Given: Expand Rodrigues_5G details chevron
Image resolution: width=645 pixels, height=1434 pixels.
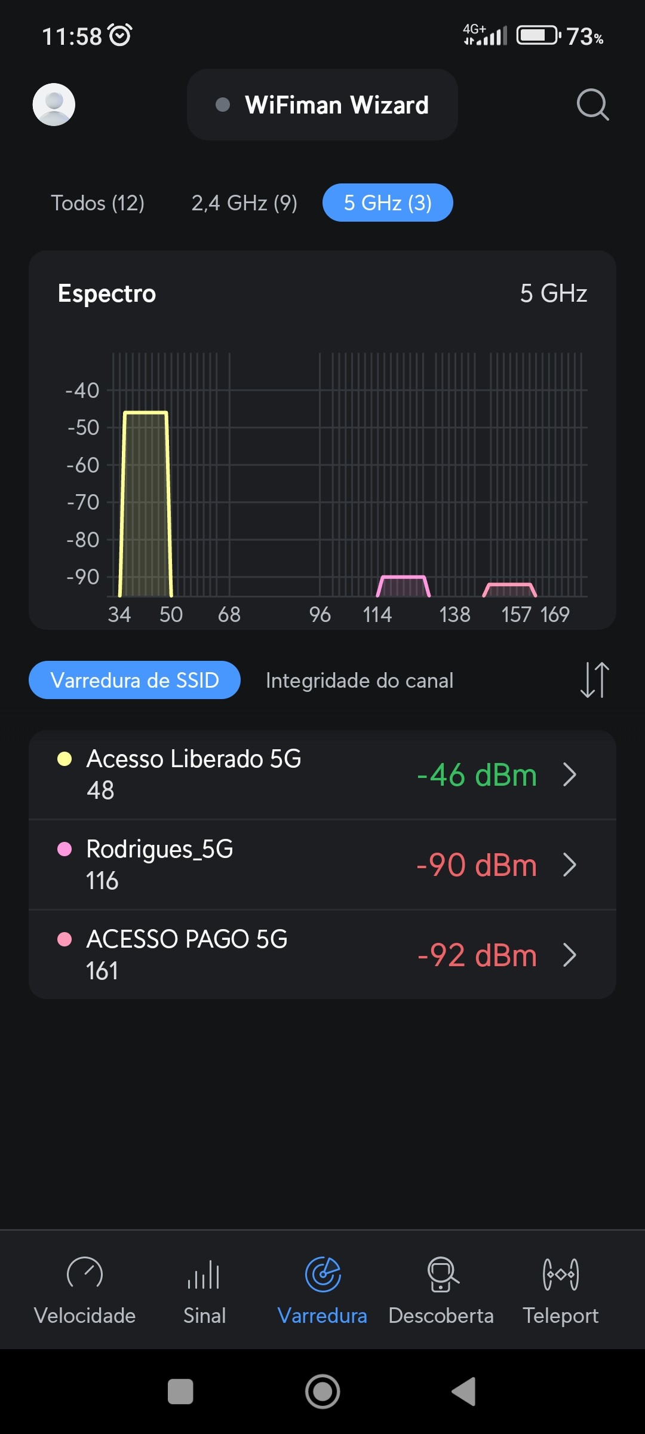Looking at the screenshot, I should [x=570, y=865].
